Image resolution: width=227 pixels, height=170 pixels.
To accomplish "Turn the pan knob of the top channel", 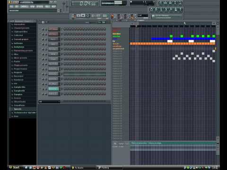I will tap(43, 29).
